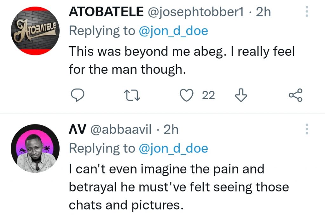Share ATOBATELE's tweet

296,95
